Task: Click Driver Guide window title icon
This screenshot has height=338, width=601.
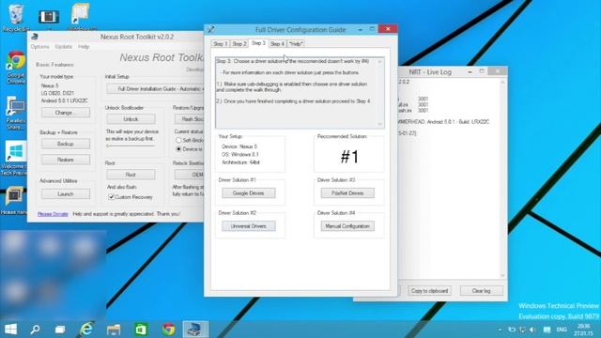Action: tap(211, 29)
